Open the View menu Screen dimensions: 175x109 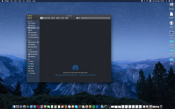point(20,1)
